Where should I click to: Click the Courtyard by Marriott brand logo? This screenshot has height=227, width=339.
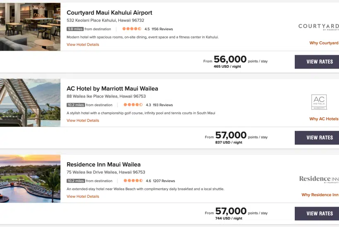318,27
